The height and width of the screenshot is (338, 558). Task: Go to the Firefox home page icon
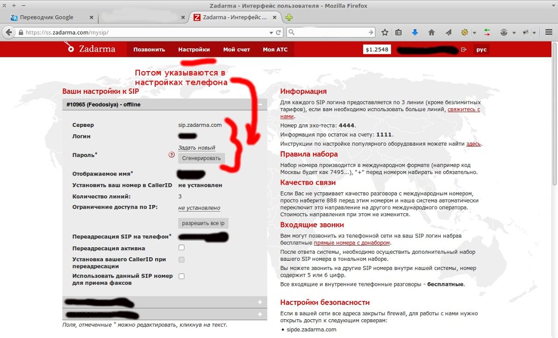pyautogui.click(x=431, y=32)
